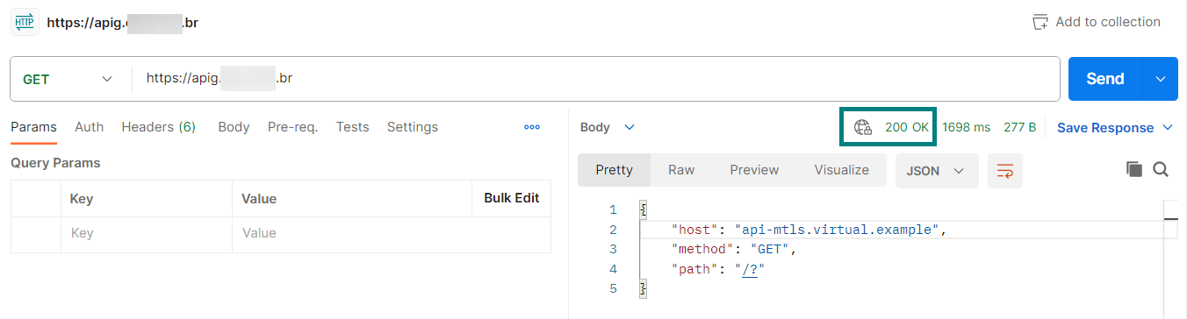Click the Bulk Edit link
1187x319 pixels.
coord(511,198)
